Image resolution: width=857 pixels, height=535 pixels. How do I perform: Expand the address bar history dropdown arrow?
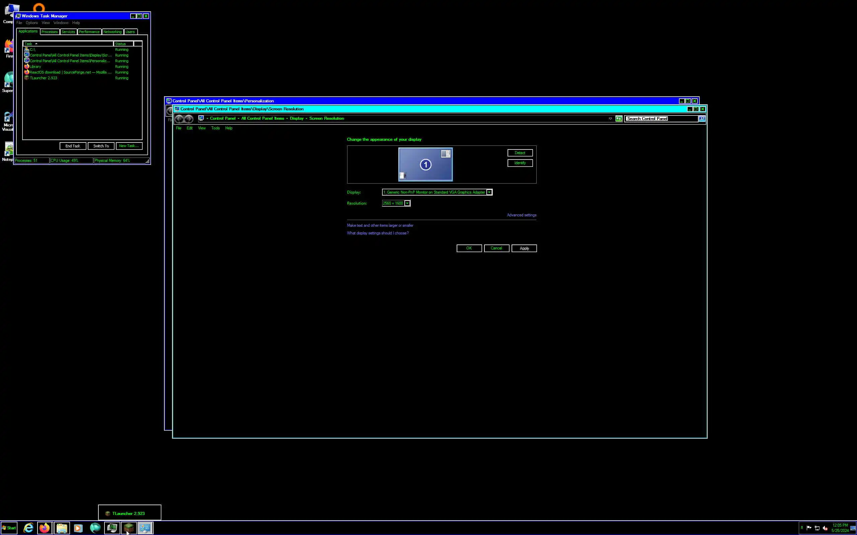tap(610, 119)
